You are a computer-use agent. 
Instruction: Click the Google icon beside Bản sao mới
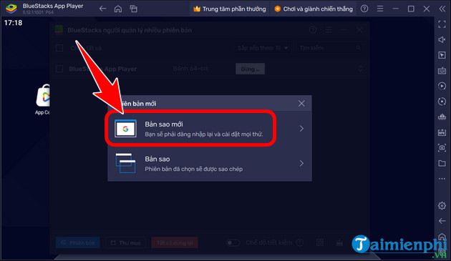[x=125, y=129]
